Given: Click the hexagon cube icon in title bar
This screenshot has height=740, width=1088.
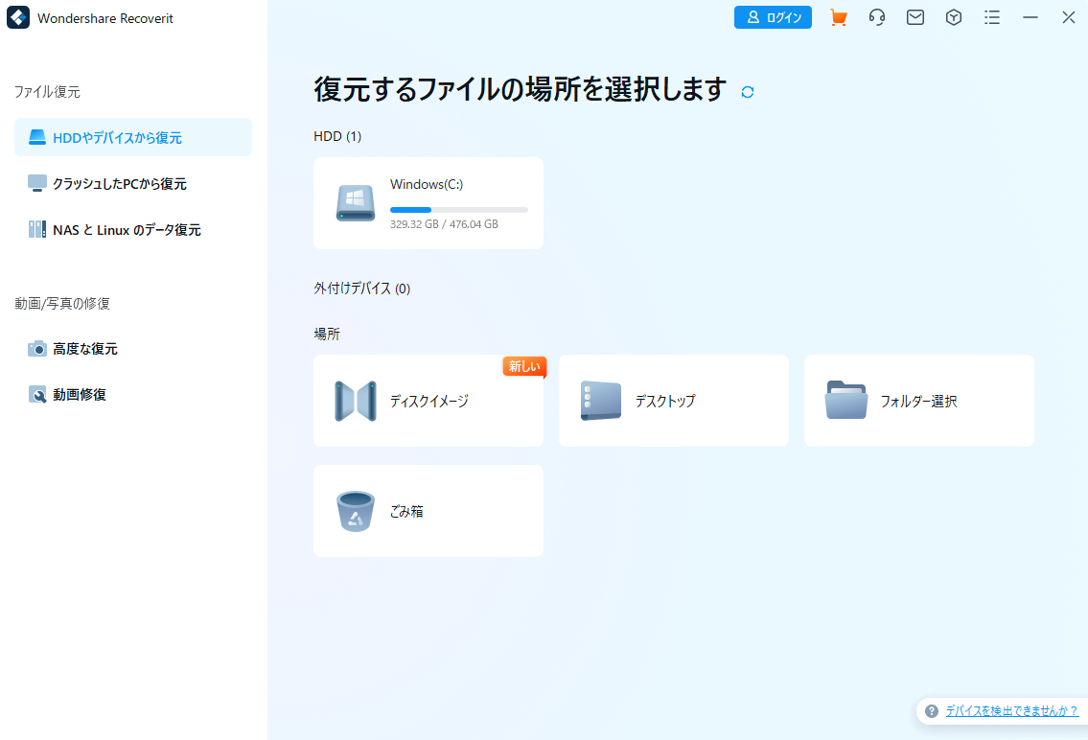Looking at the screenshot, I should point(954,18).
